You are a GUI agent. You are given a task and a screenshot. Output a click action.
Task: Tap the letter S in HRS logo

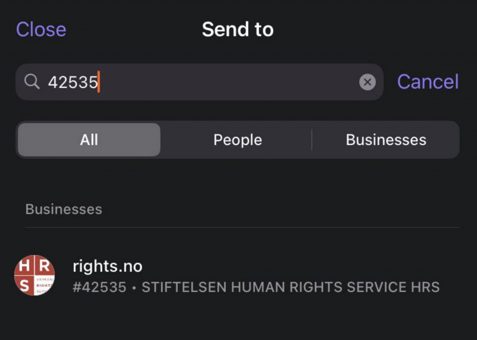pyautogui.click(x=24, y=285)
